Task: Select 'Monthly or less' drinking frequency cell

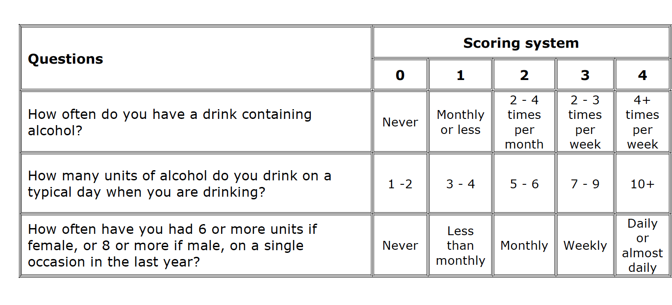Action: click(460, 122)
